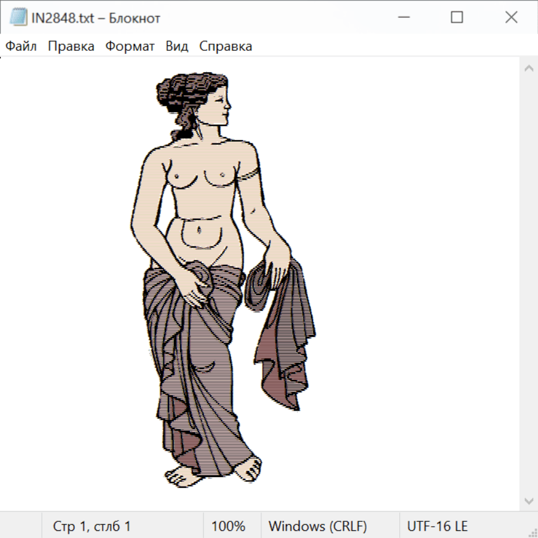This screenshot has width=538, height=538.
Task: Open the Правка menu
Action: (71, 47)
